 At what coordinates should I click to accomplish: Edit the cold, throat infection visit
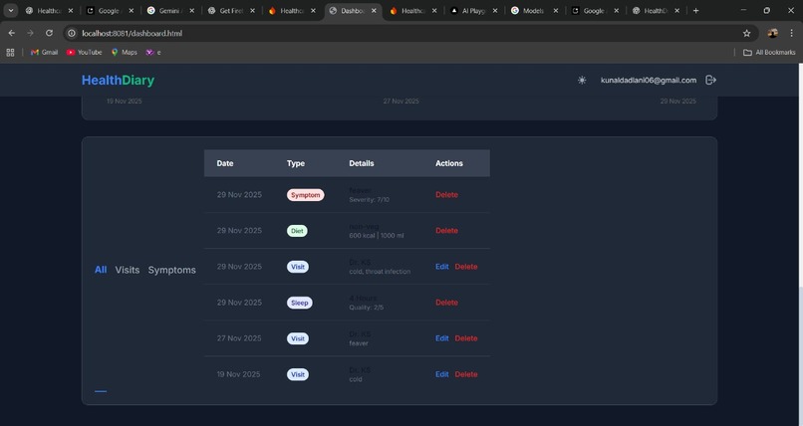click(442, 267)
